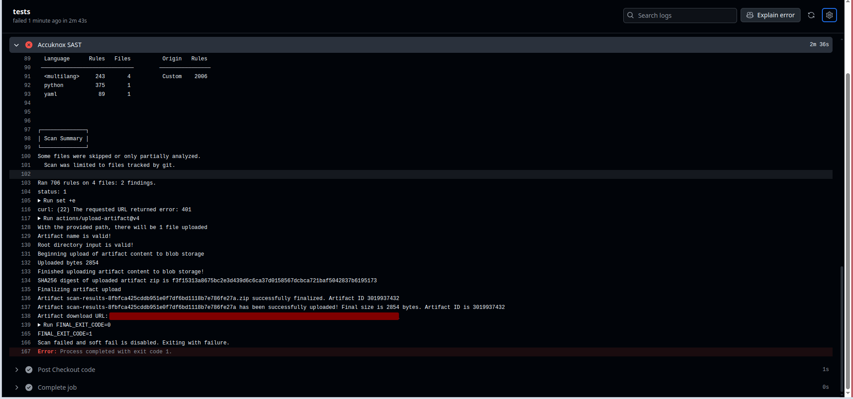Click the 'has been successfully uploaded!' log line

(x=271, y=307)
